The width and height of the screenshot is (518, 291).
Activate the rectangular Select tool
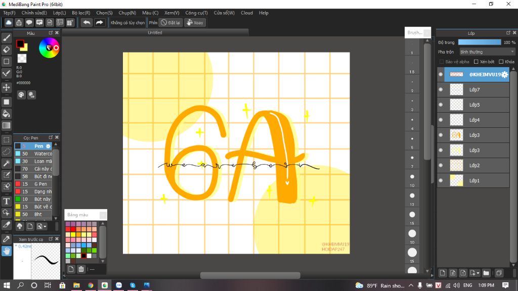point(6,140)
